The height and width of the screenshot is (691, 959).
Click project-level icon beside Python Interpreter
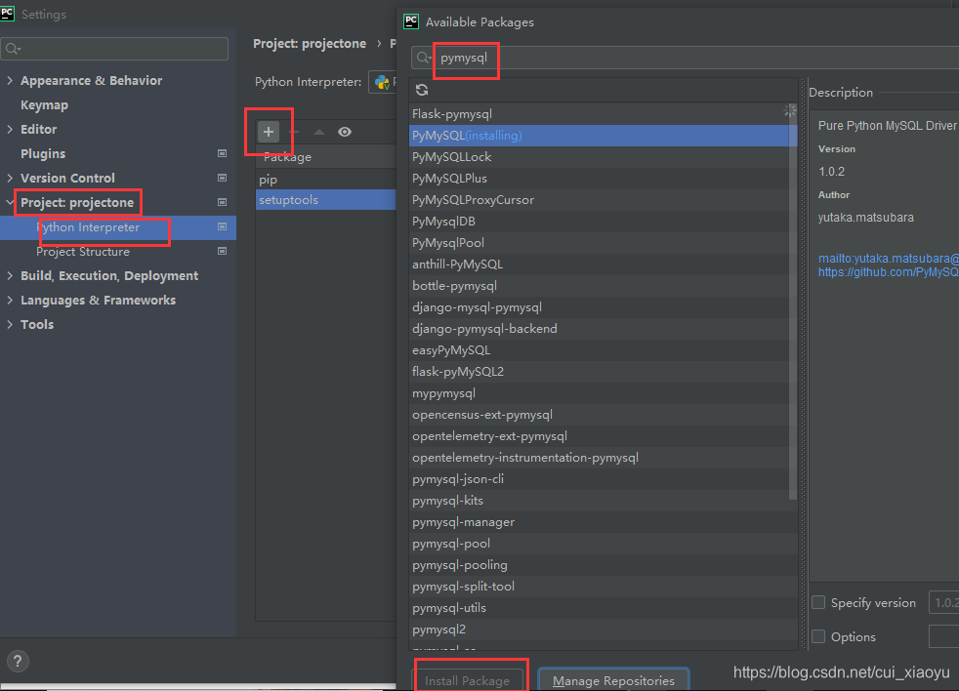coord(222,226)
